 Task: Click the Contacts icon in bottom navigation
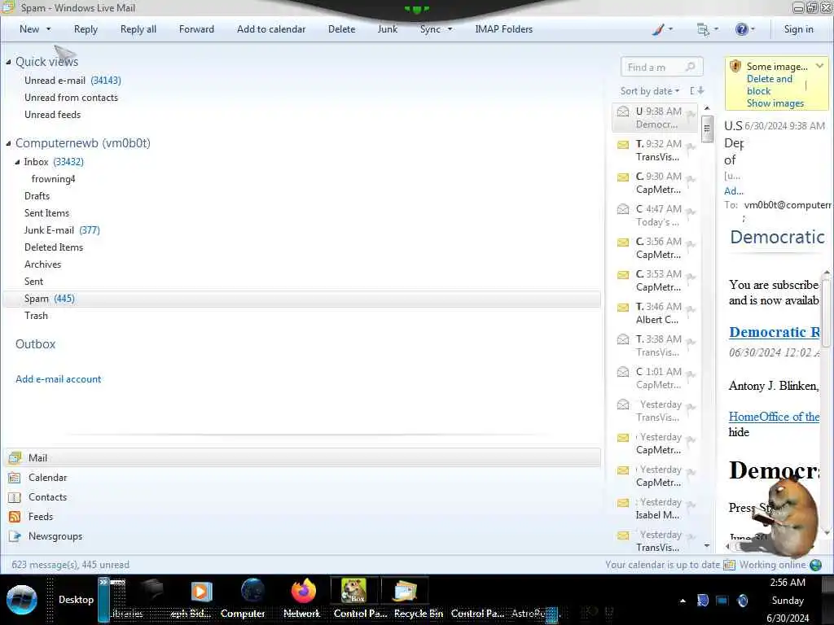tap(15, 497)
